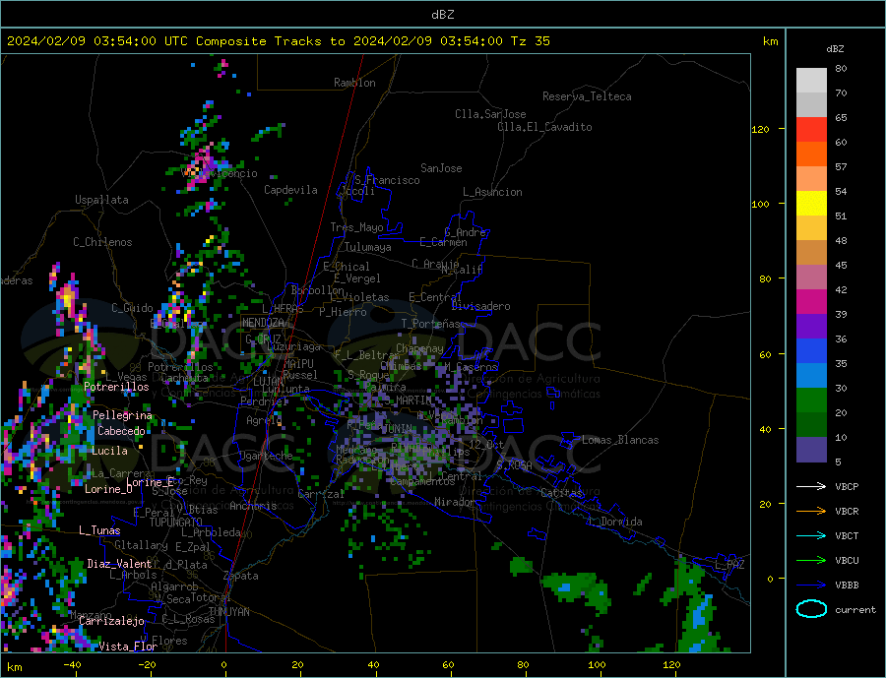Click the green VBCU arrow in legend
886x678 pixels.
(x=811, y=560)
